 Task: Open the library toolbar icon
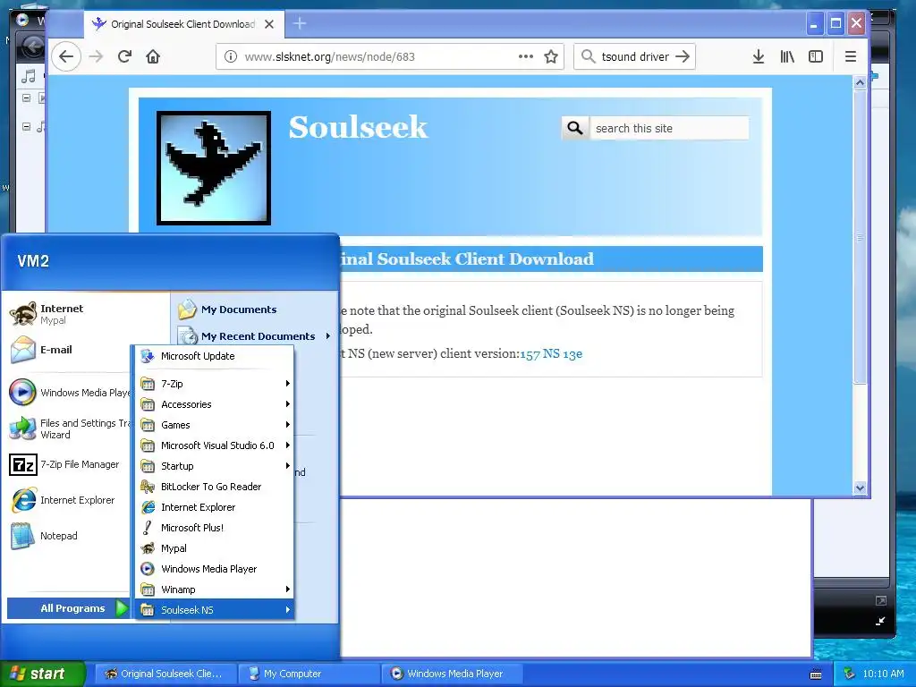pyautogui.click(x=787, y=56)
